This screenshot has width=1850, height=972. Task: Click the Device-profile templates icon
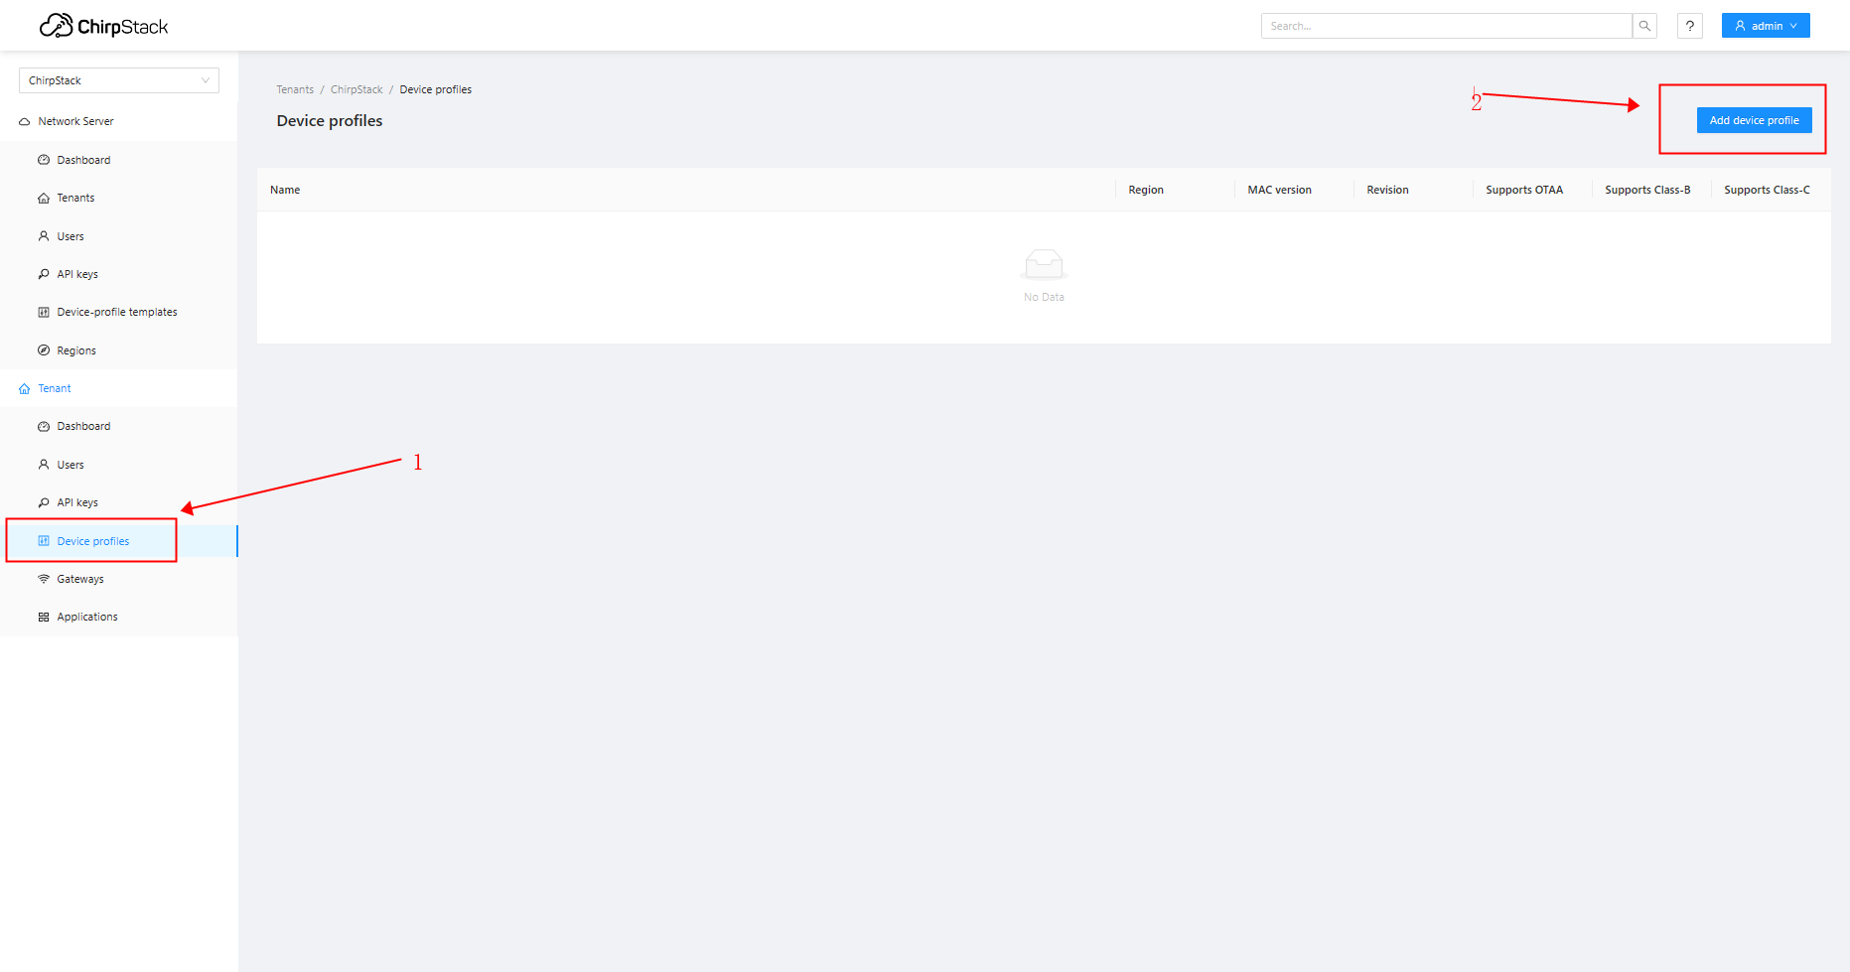[x=44, y=313]
